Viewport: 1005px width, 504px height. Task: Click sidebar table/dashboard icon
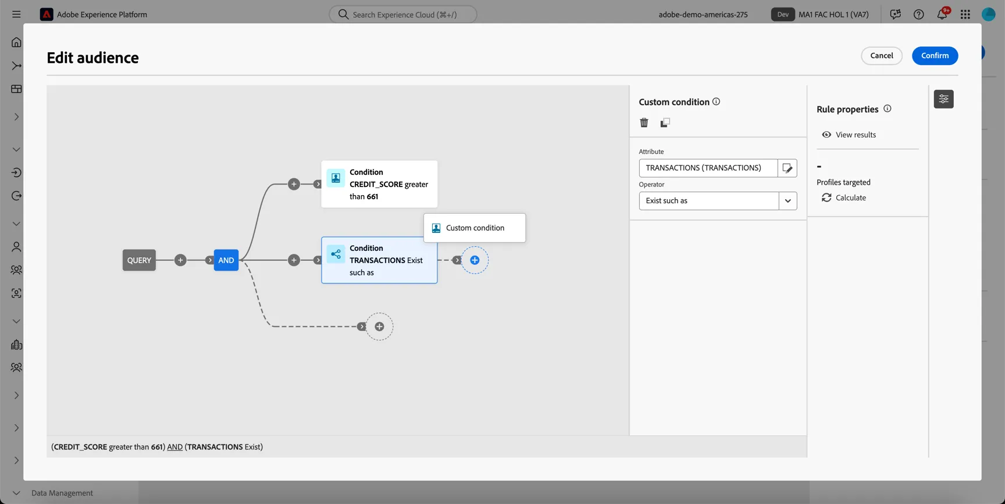[16, 89]
